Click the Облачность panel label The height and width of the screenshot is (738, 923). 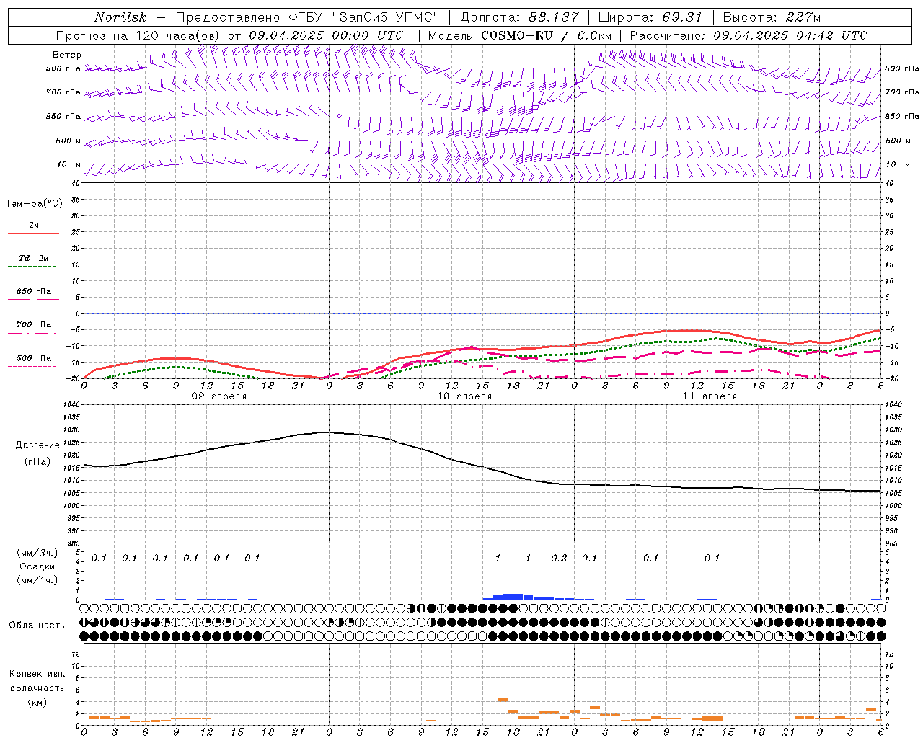[37, 626]
